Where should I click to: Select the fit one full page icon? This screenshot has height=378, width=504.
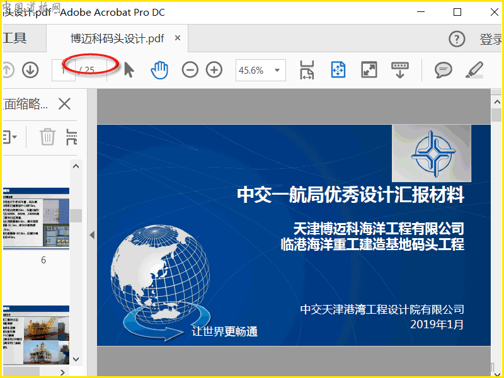pos(338,70)
